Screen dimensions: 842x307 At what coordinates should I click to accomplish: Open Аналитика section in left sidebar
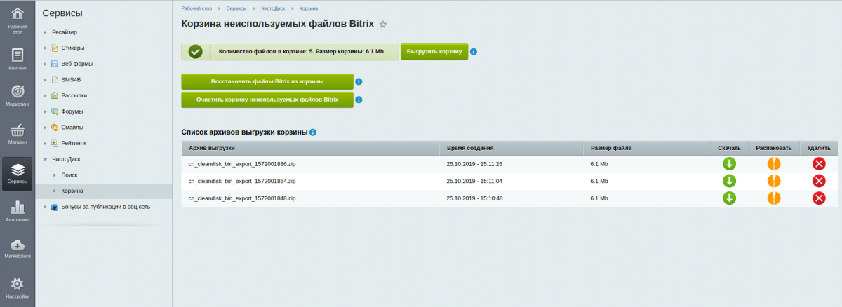18,210
